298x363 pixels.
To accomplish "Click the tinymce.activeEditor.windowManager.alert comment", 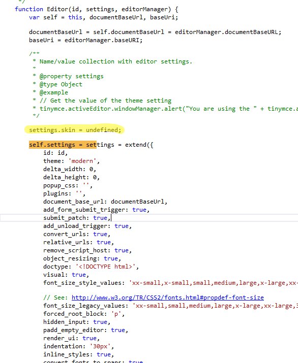I will [111, 109].
